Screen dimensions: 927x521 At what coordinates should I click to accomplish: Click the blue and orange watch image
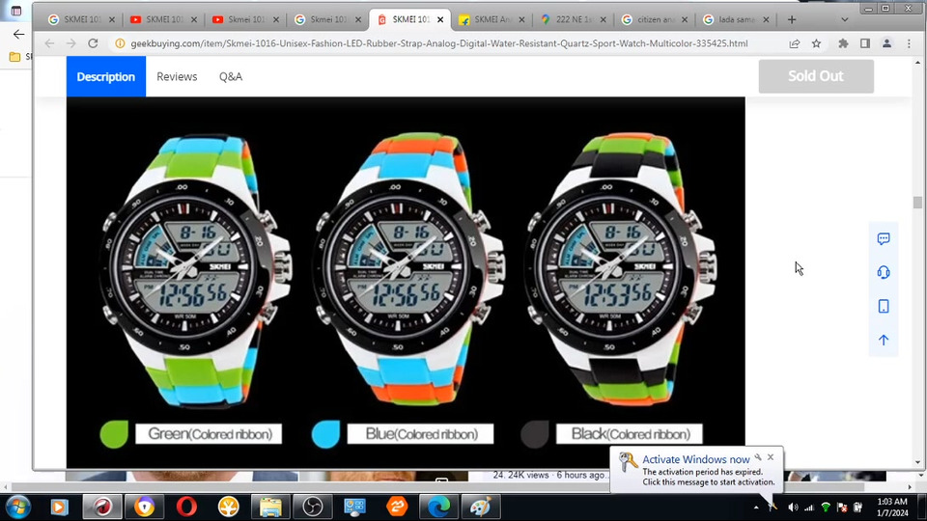tap(407, 269)
